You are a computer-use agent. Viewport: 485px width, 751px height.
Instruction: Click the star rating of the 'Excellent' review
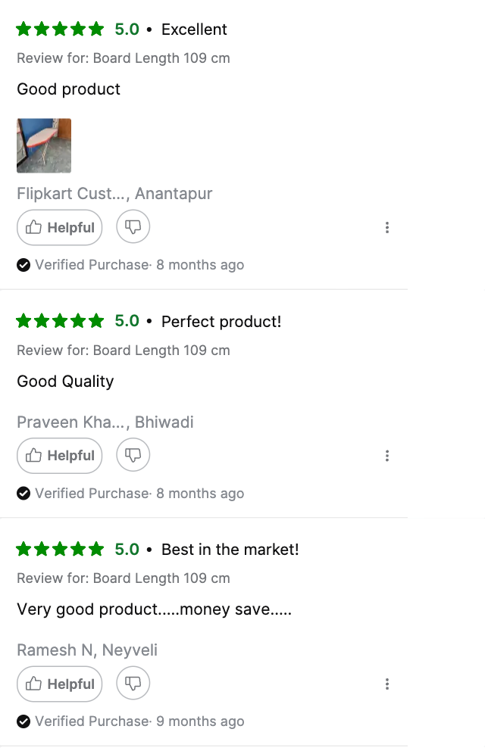pyautogui.click(x=60, y=30)
